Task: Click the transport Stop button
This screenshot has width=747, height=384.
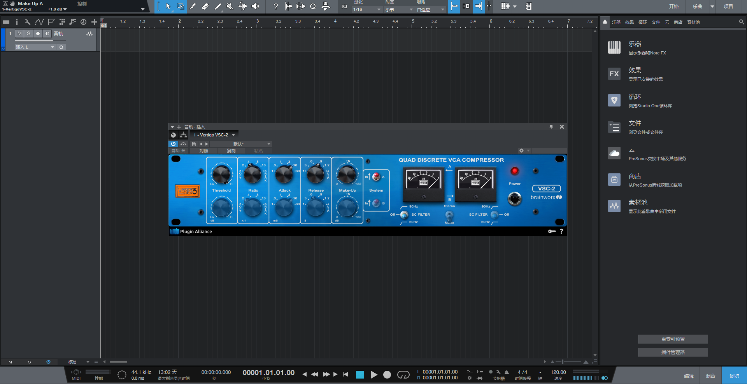Action: [x=360, y=375]
